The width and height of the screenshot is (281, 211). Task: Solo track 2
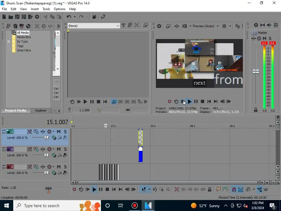[65, 149]
